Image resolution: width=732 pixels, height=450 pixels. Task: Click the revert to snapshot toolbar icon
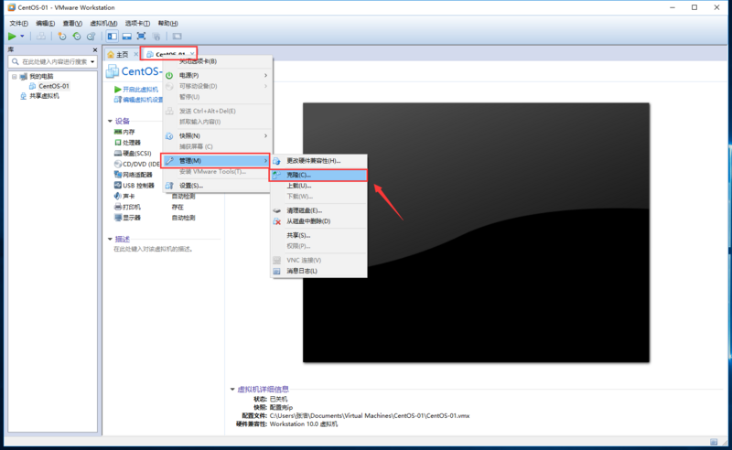tap(77, 36)
